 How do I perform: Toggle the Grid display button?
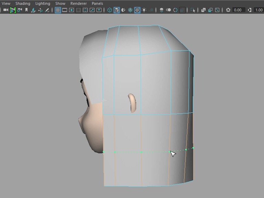[x=58, y=10]
